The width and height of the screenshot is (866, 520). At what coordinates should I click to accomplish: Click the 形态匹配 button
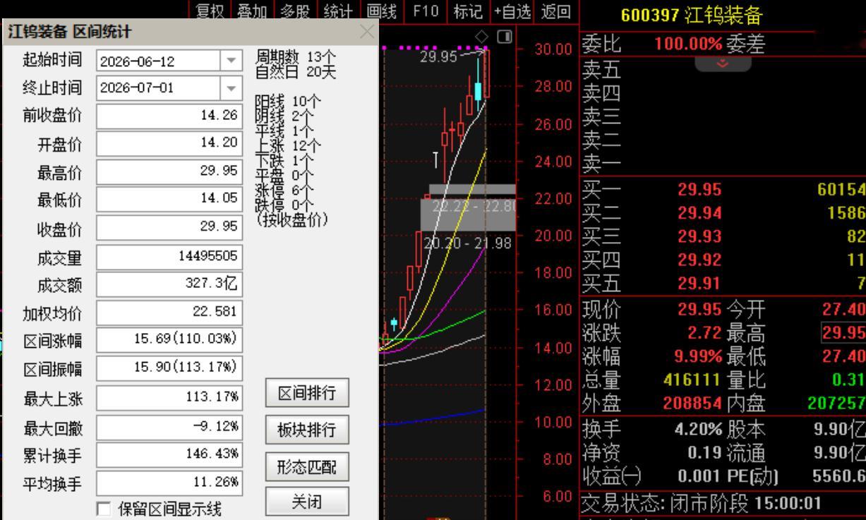[307, 466]
